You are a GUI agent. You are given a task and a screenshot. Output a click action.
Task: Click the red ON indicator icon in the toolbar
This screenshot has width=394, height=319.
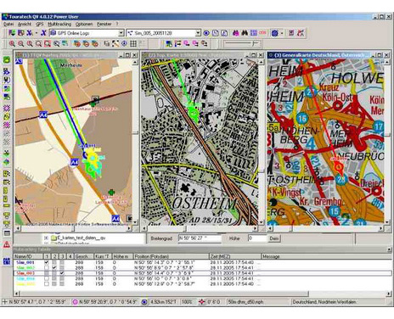coord(262,33)
